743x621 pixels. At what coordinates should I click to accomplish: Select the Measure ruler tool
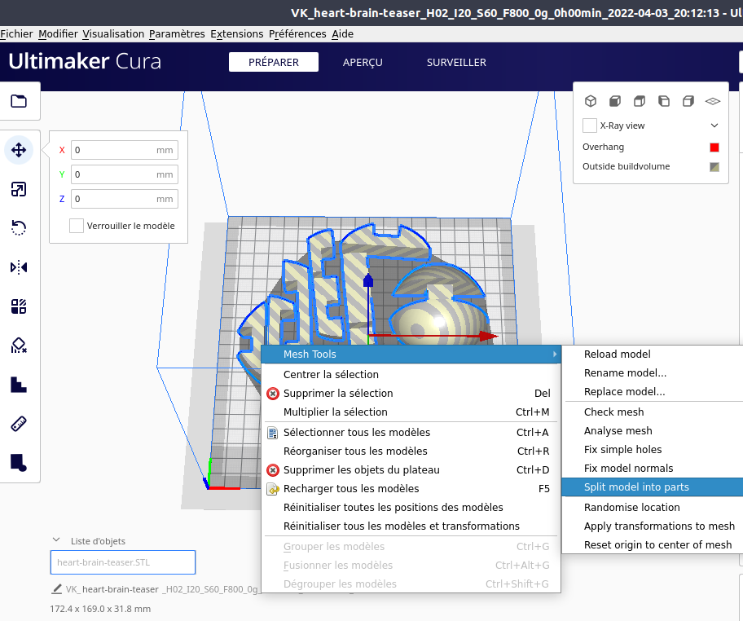click(x=19, y=423)
